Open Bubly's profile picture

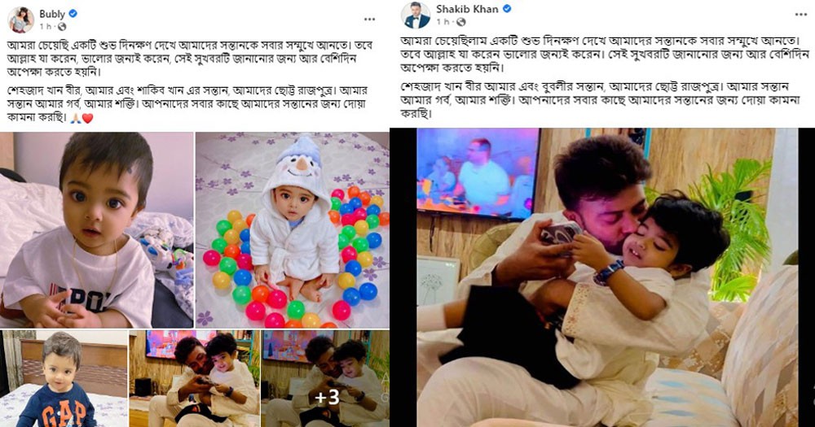21,20
